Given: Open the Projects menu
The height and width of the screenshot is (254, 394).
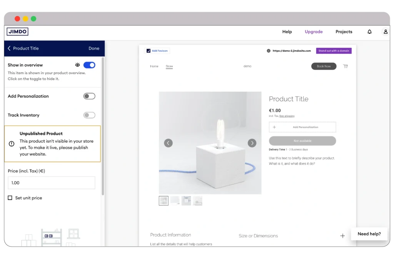Looking at the screenshot, I should tap(344, 32).
